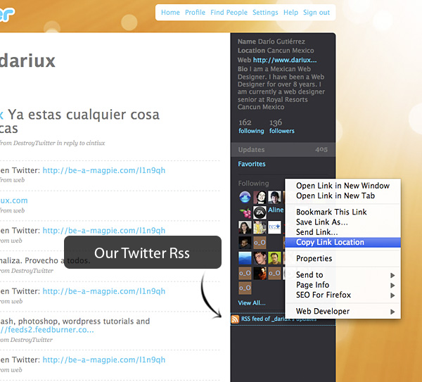View the 136 followers list
This screenshot has height=382, width=422.
282,127
